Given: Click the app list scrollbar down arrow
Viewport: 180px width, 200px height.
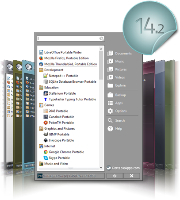Looking at the screenshot, I should [x=101, y=168].
